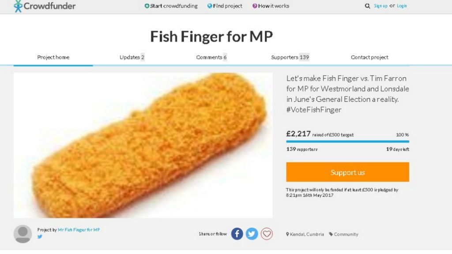Open project owner's small Twitter icon

pyautogui.click(x=40, y=237)
